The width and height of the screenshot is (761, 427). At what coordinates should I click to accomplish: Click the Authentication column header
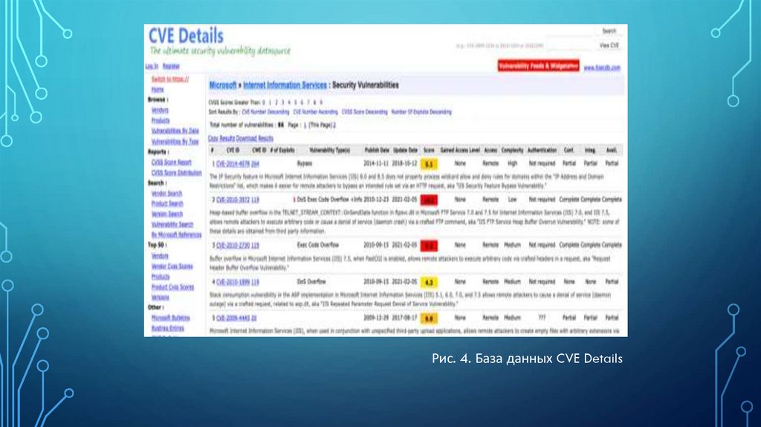(542, 150)
